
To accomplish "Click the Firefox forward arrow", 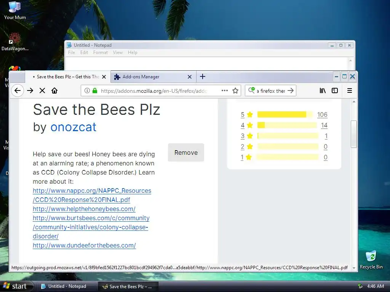I will 30,90.
